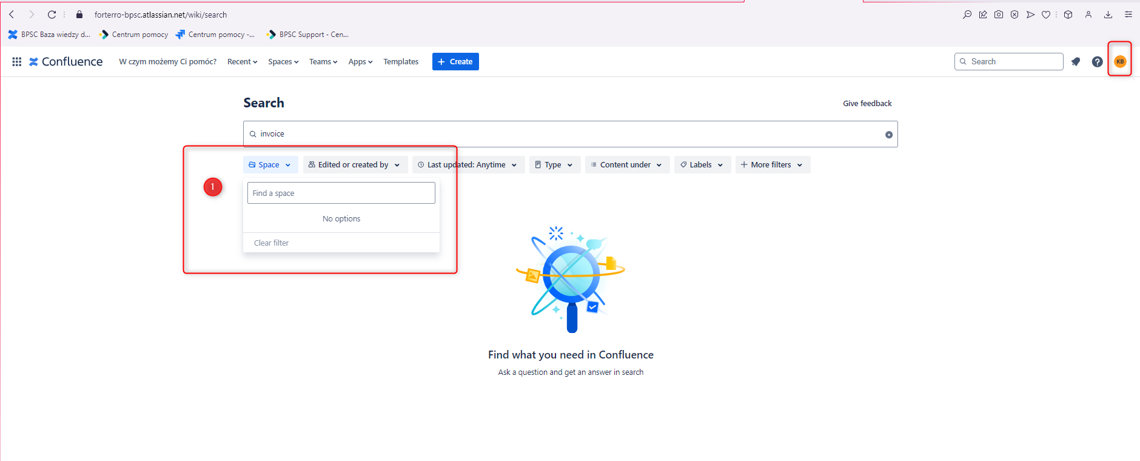Open the notifications bell

1076,62
